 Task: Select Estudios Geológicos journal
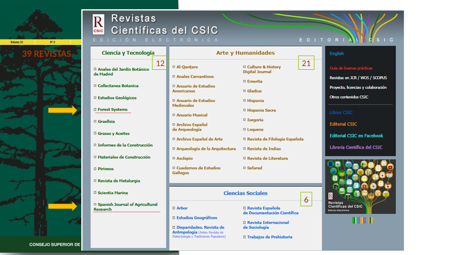coord(117,98)
